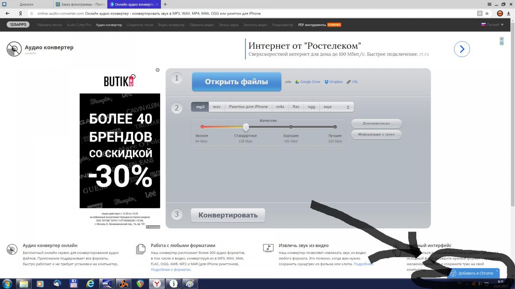Open downloads arrow icon in browser toolbar
Image resolution: width=515 pixels, height=289 pixels.
tap(509, 13)
